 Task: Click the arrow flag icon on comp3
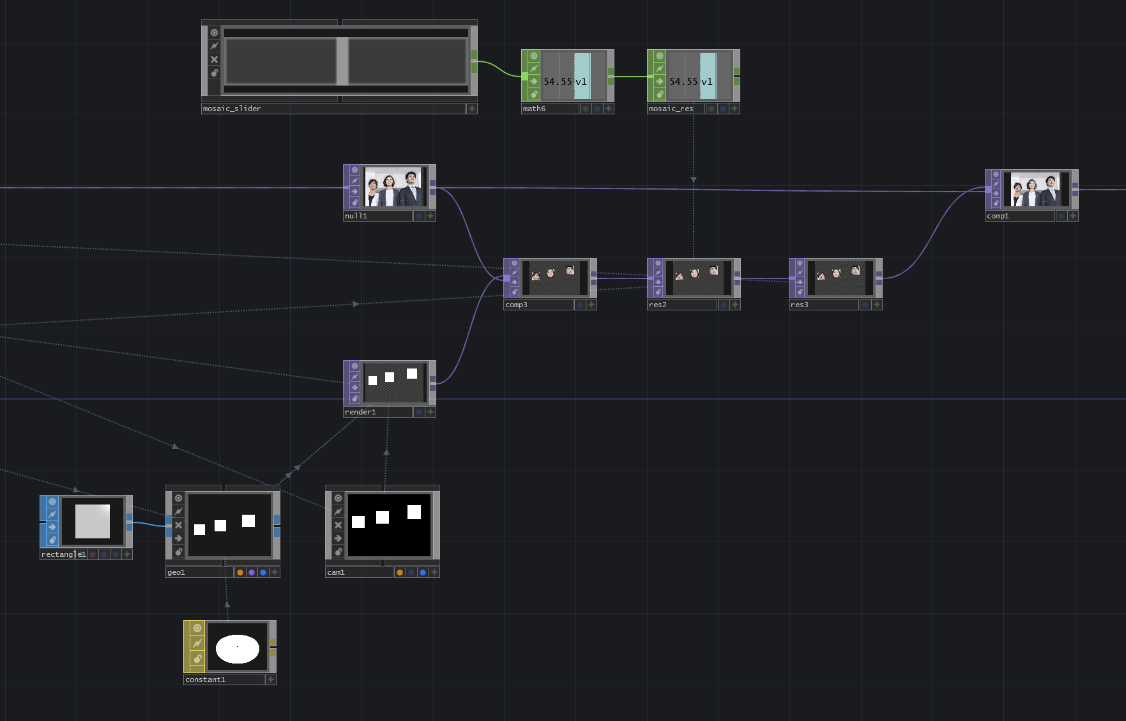point(515,281)
